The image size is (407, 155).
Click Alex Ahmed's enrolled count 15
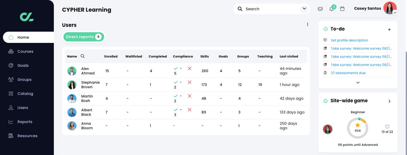pos(107,71)
